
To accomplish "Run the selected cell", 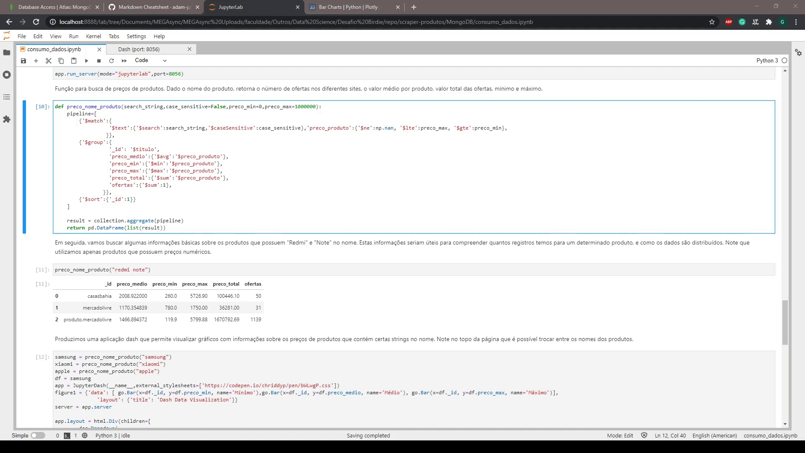I will pos(86,61).
